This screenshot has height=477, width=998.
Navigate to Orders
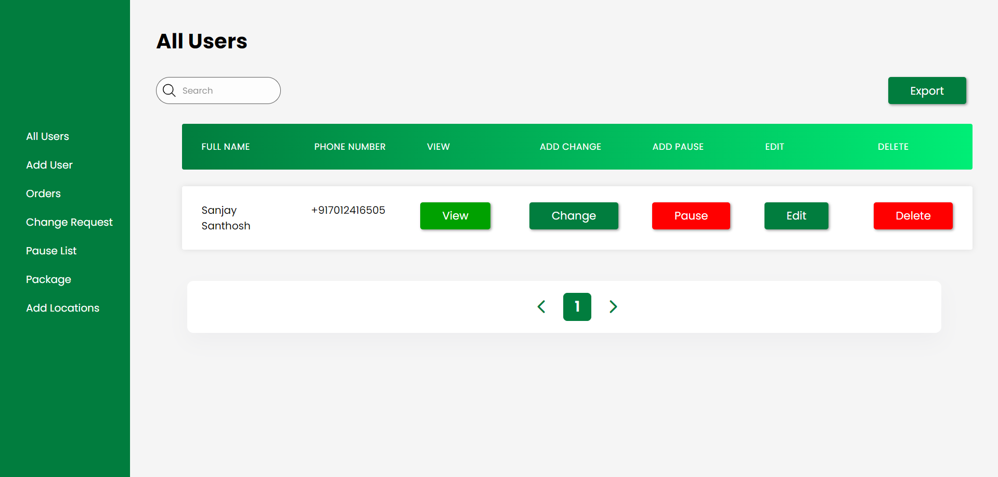click(x=43, y=194)
